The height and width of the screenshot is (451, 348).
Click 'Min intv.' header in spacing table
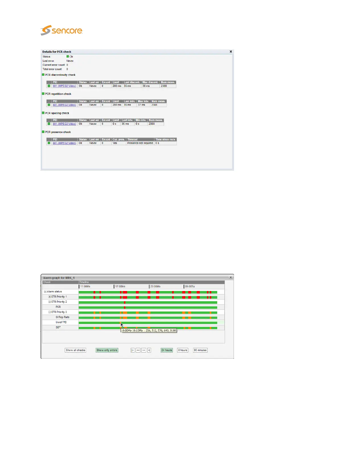pos(141,120)
